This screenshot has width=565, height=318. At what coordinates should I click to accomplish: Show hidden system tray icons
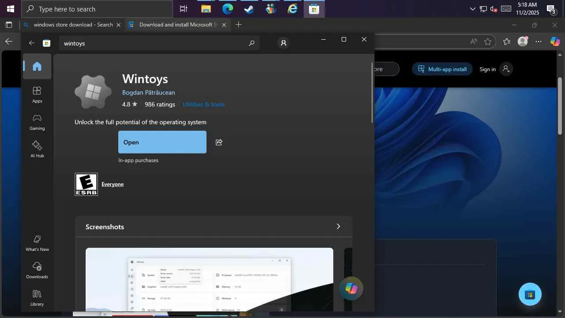(x=473, y=9)
